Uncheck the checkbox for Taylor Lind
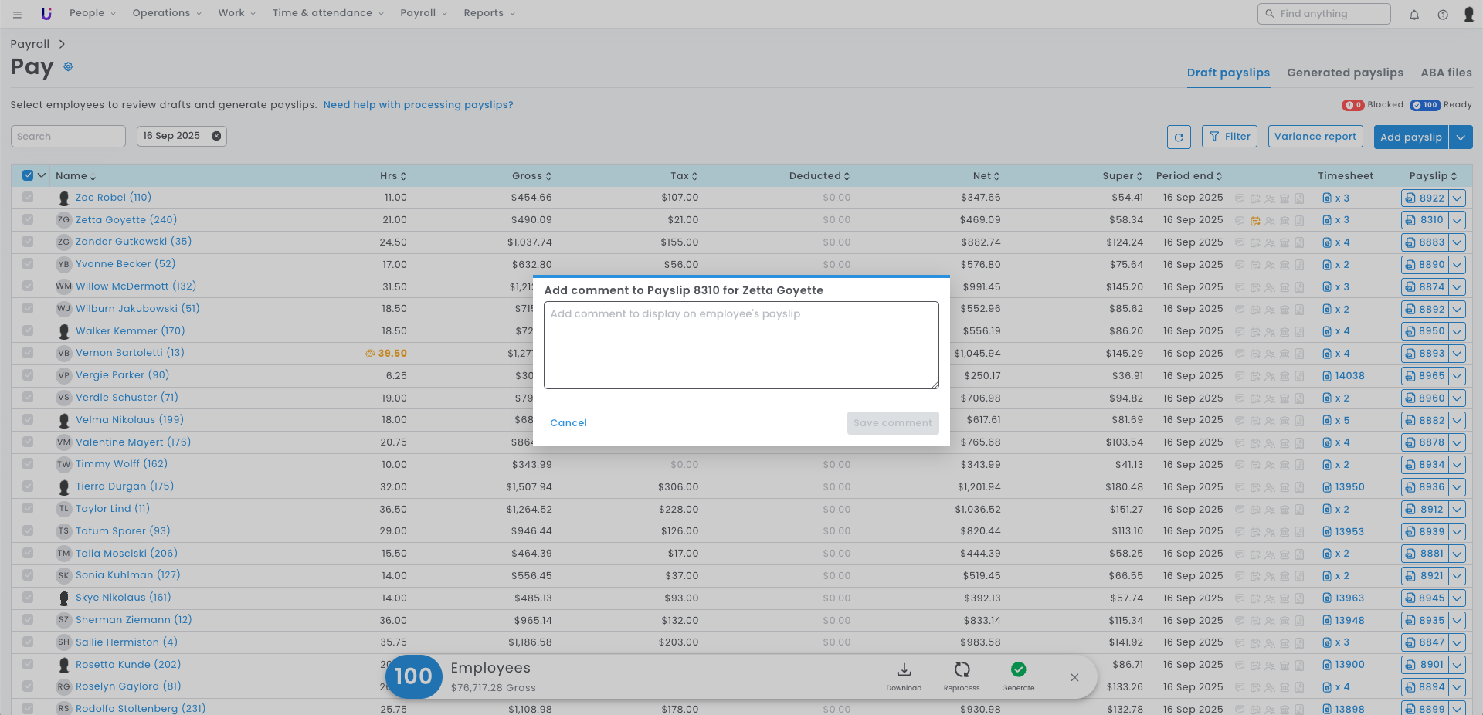Image resolution: width=1483 pixels, height=715 pixels. point(28,509)
